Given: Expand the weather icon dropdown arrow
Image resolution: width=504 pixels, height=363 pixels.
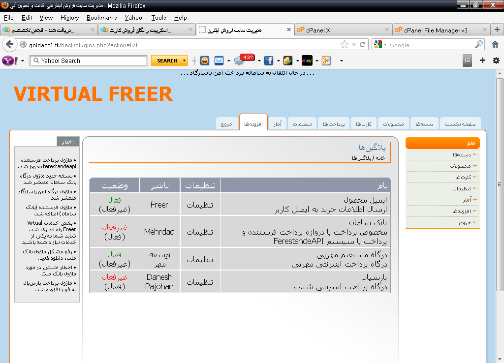Looking at the screenshot, I should pos(259,60).
